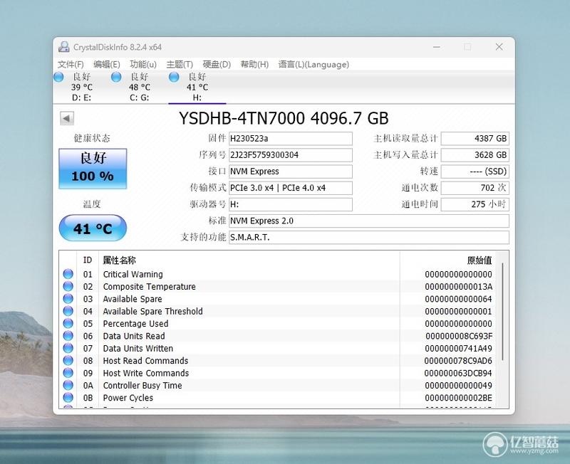The height and width of the screenshot is (464, 570).
Task: Click the status icon for Percentage Used
Action: click(x=68, y=323)
